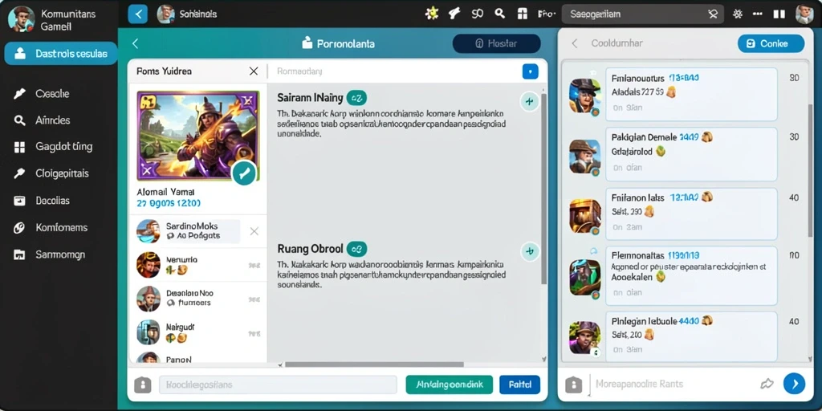Image resolution: width=822 pixels, height=411 pixels.
Task: Select the Nenurio list entry
Action: click(x=197, y=265)
